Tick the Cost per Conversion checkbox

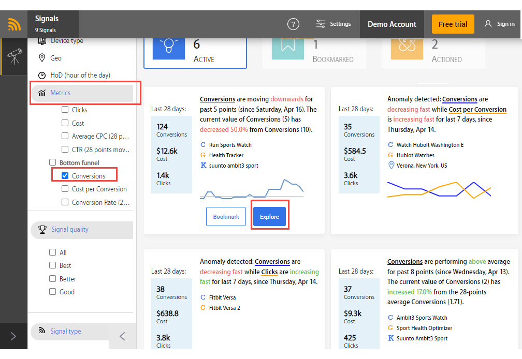point(65,188)
